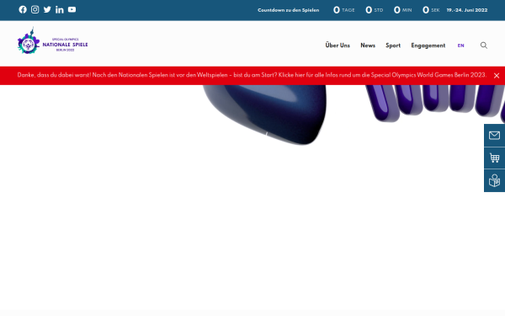The width and height of the screenshot is (505, 316).
Task: Click the Nationale Spiele Berlin logo
Action: tap(52, 41)
